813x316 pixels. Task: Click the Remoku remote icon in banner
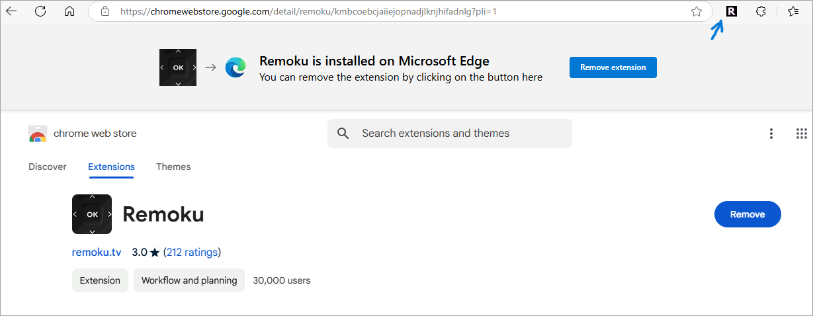[x=178, y=67]
